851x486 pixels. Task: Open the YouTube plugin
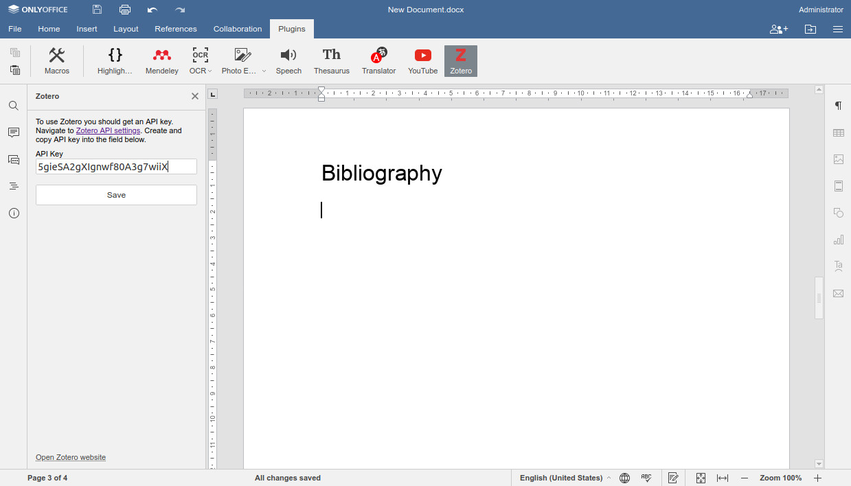(x=423, y=61)
